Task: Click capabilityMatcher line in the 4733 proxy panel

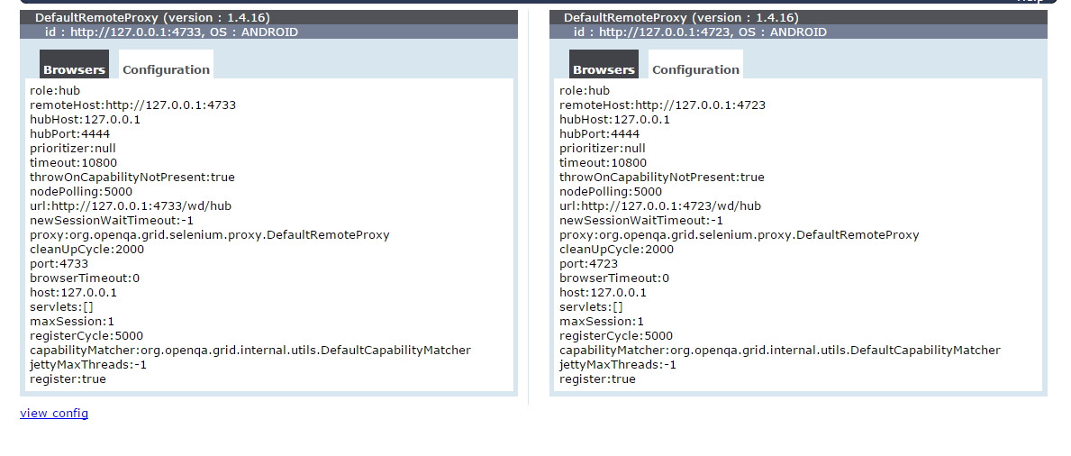Action: 250,350
